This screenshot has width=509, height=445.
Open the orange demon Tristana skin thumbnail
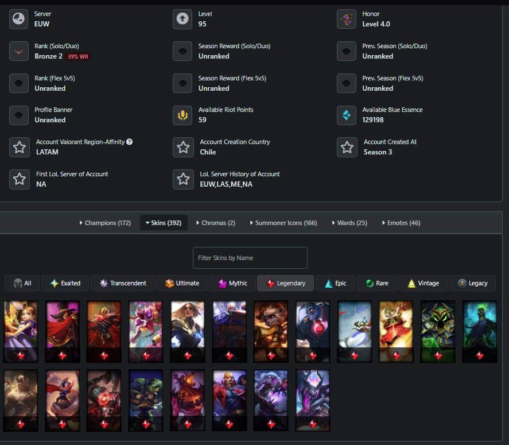click(x=188, y=400)
